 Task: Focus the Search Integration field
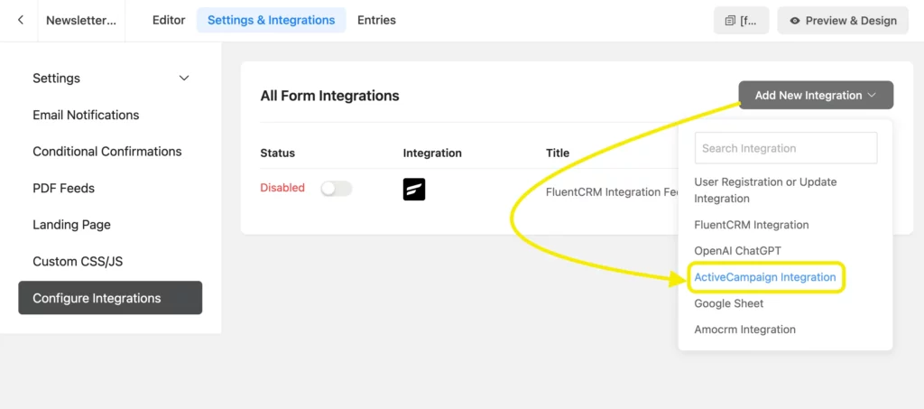pos(785,148)
